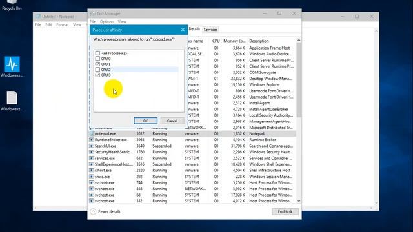Click Suspended status in the SearchUI.exe row

pos(162,146)
